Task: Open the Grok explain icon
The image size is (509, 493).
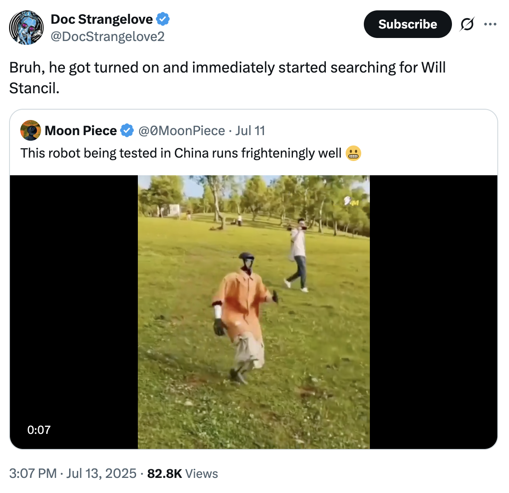Action: (x=467, y=24)
